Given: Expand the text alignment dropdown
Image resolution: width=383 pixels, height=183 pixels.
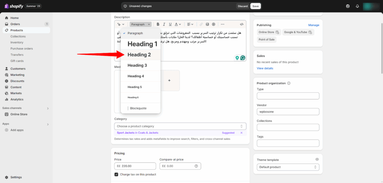Looking at the screenshot, I should [x=190, y=24].
